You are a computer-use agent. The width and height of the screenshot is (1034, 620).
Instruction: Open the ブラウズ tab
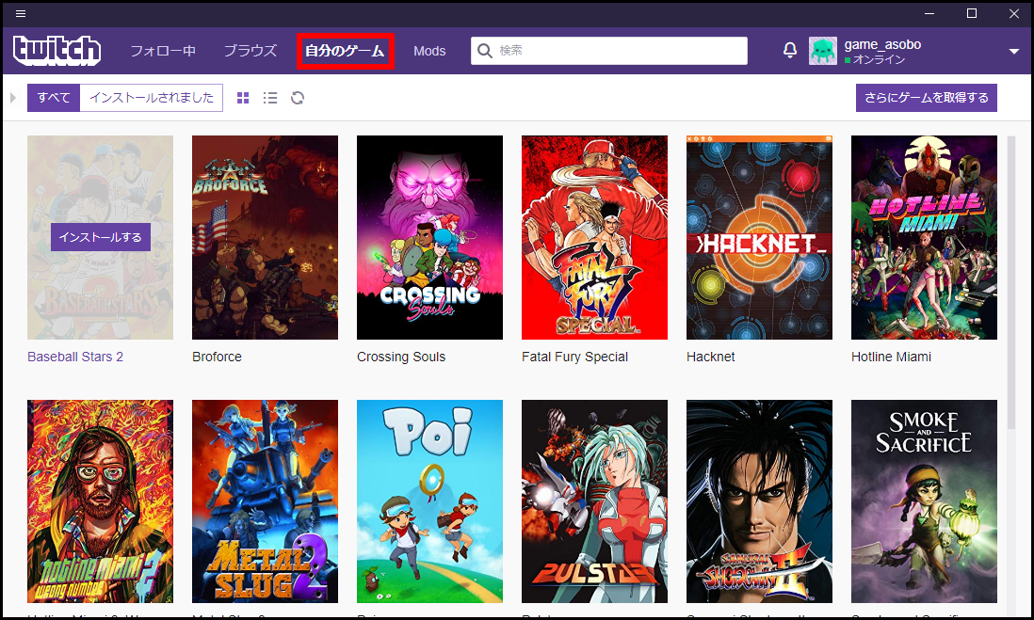250,51
